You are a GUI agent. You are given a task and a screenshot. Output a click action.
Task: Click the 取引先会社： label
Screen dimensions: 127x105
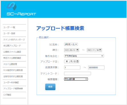click(x=52, y=56)
